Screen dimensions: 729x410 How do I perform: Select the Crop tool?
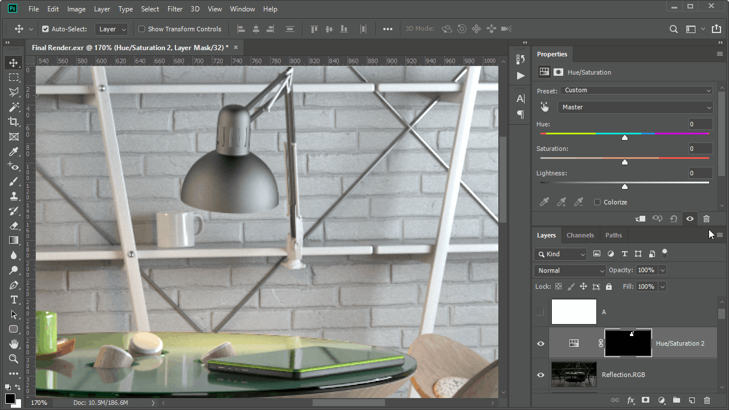point(14,122)
